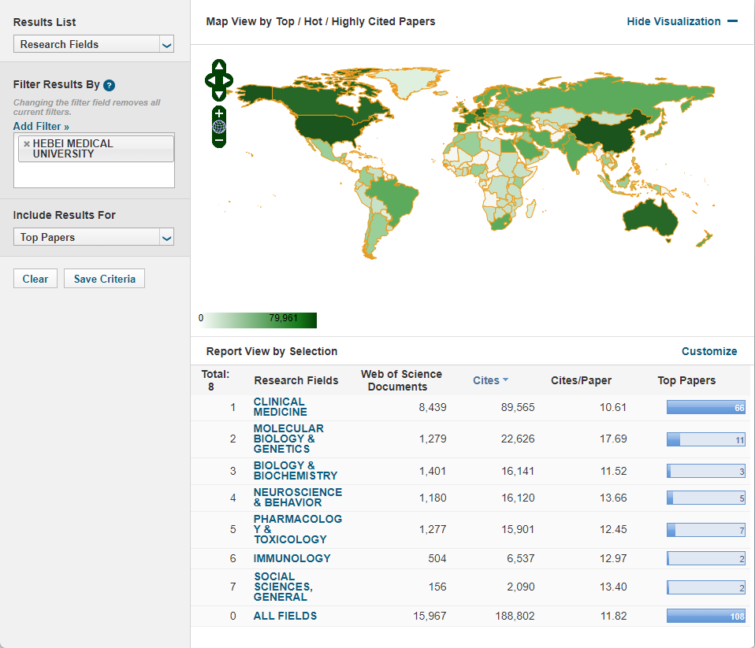This screenshot has width=755, height=648.
Task: Pan the map down with the down arrow
Action: tap(219, 94)
